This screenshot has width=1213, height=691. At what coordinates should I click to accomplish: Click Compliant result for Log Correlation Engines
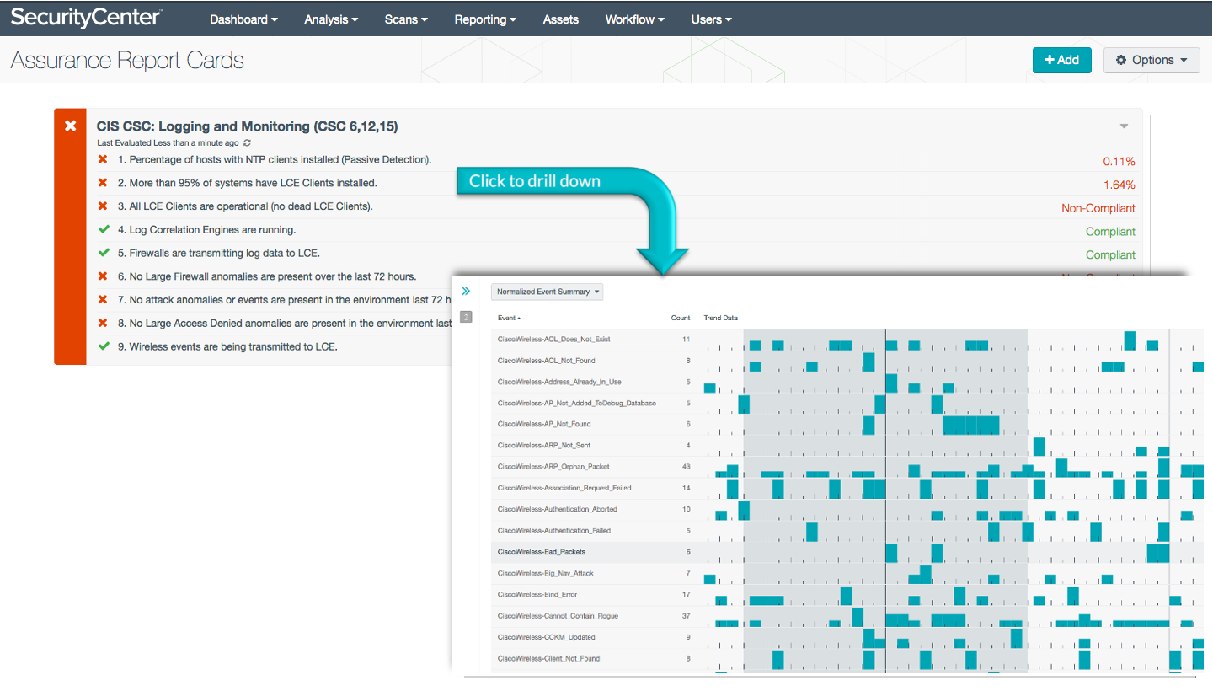point(1110,232)
